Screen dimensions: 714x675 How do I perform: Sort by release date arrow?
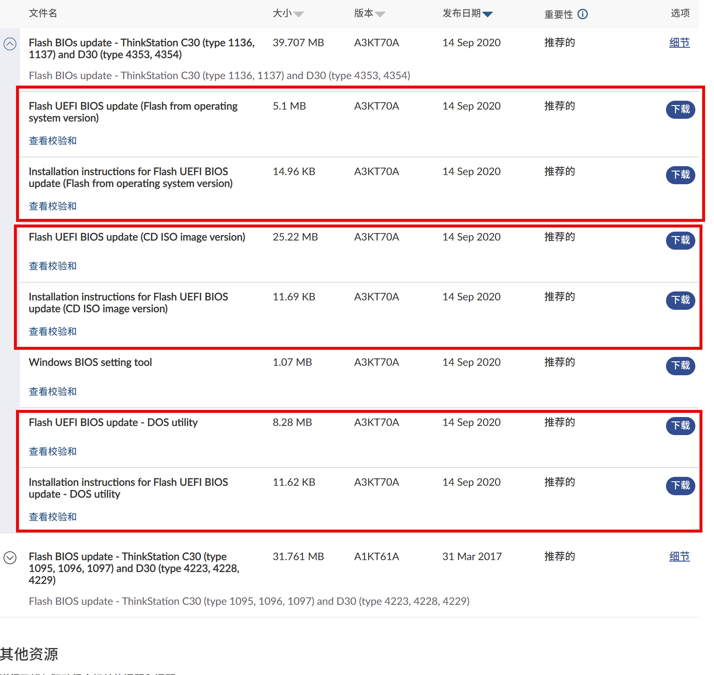click(x=487, y=14)
